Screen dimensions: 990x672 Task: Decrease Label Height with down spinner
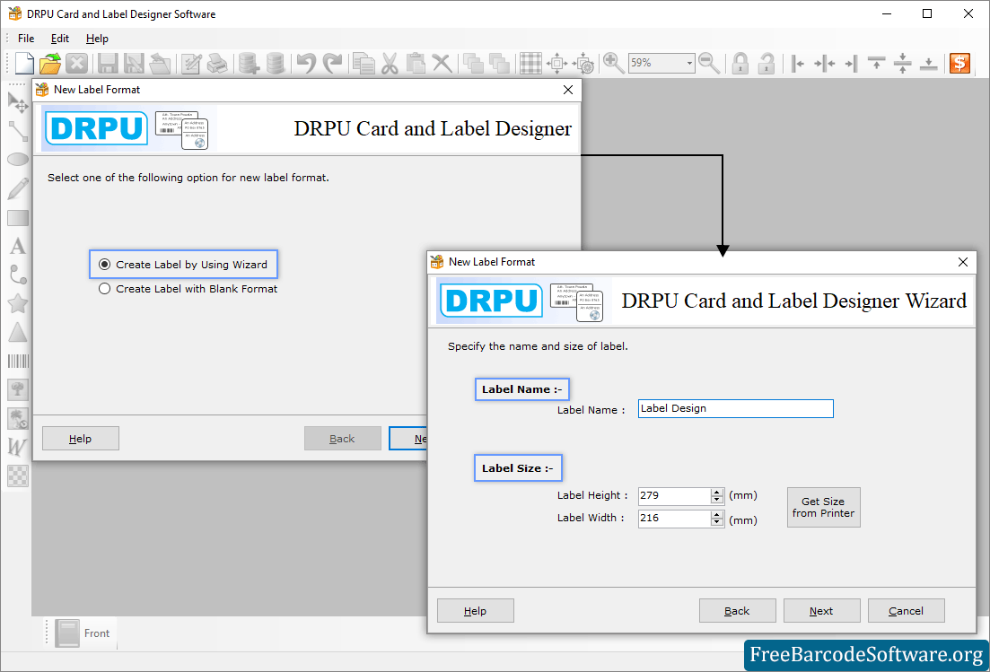[716, 500]
